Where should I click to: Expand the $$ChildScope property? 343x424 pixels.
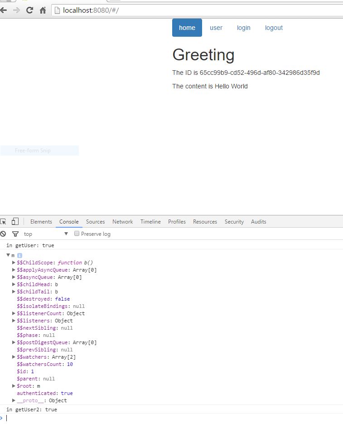14,262
